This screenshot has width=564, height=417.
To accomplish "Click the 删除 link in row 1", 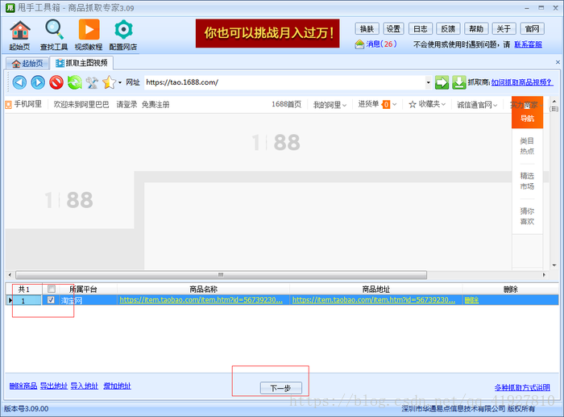I will click(471, 300).
